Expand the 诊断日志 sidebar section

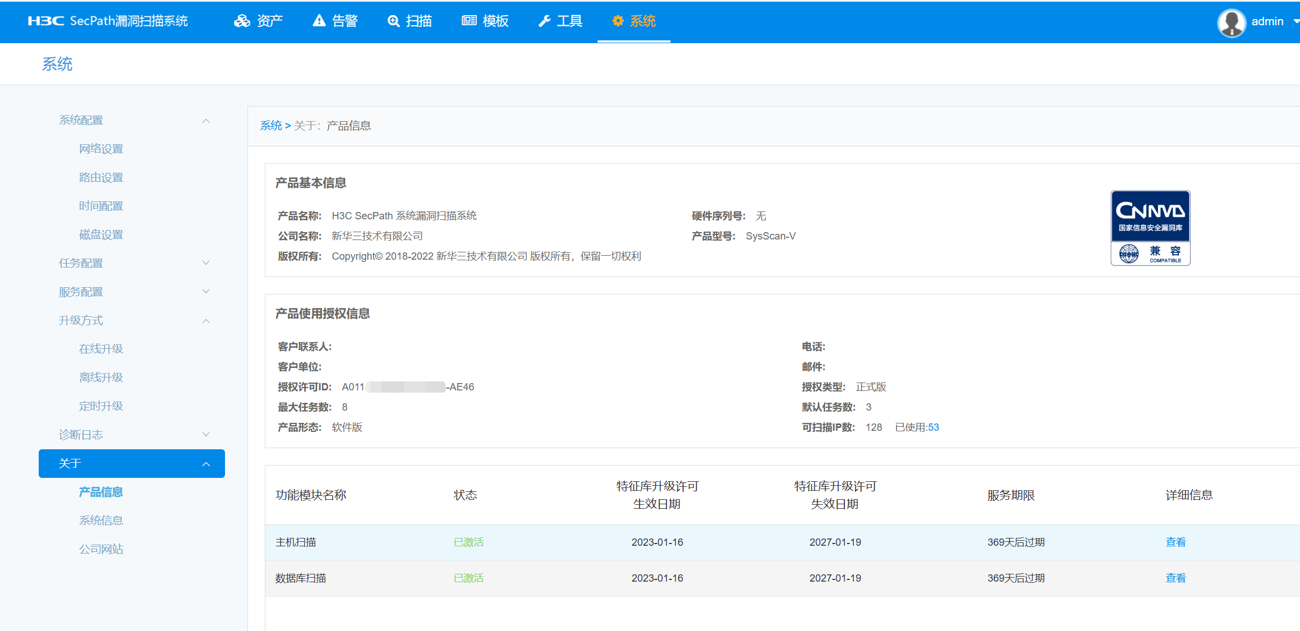pyautogui.click(x=206, y=435)
